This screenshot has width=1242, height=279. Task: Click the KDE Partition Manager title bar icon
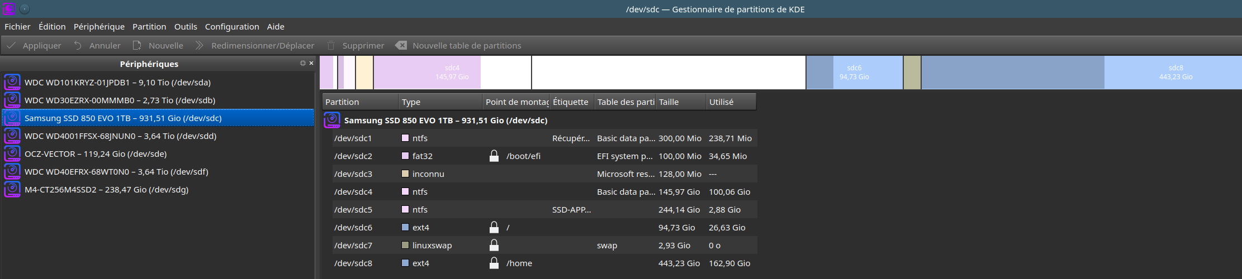(x=9, y=9)
